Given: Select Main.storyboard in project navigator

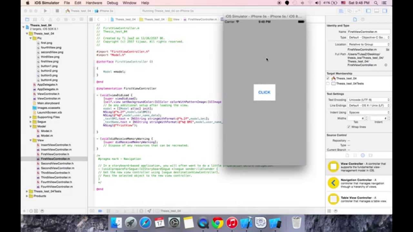Looking at the screenshot, I should pos(48,103).
